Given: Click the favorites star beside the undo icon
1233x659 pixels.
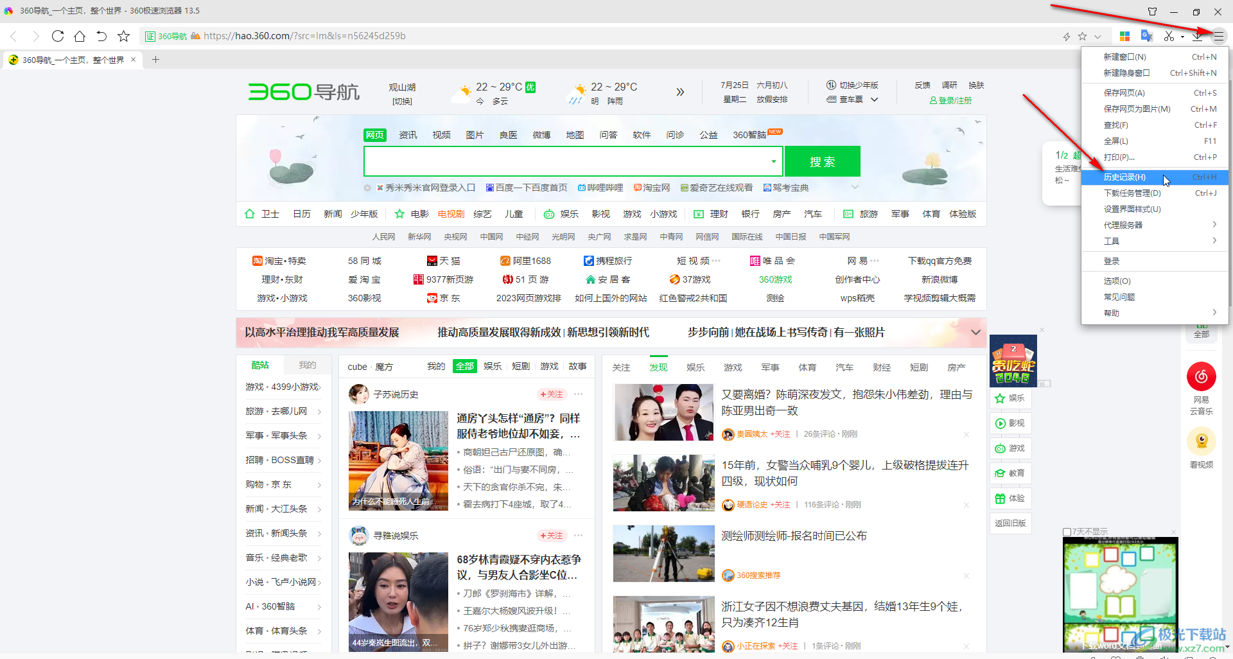Looking at the screenshot, I should pos(124,36).
